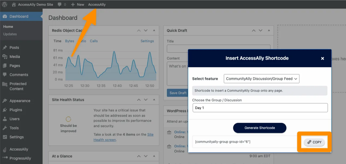Click the Protected Content folder icon
This screenshot has width=346, height=164.
click(5, 84)
